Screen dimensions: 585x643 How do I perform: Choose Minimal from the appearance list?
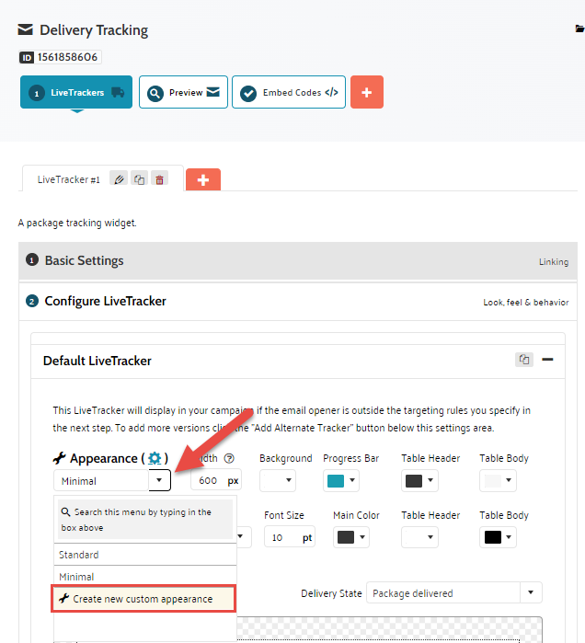pos(145,577)
